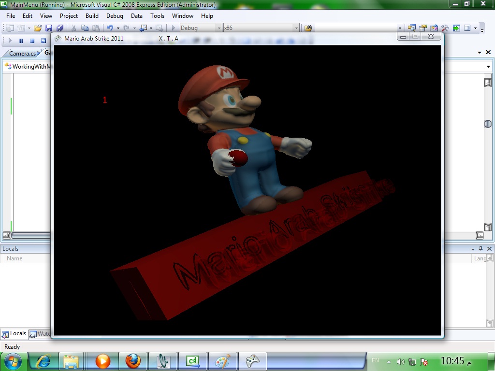The width and height of the screenshot is (495, 371).
Task: Click the Add New Item toolbar icon
Action: click(x=21, y=28)
